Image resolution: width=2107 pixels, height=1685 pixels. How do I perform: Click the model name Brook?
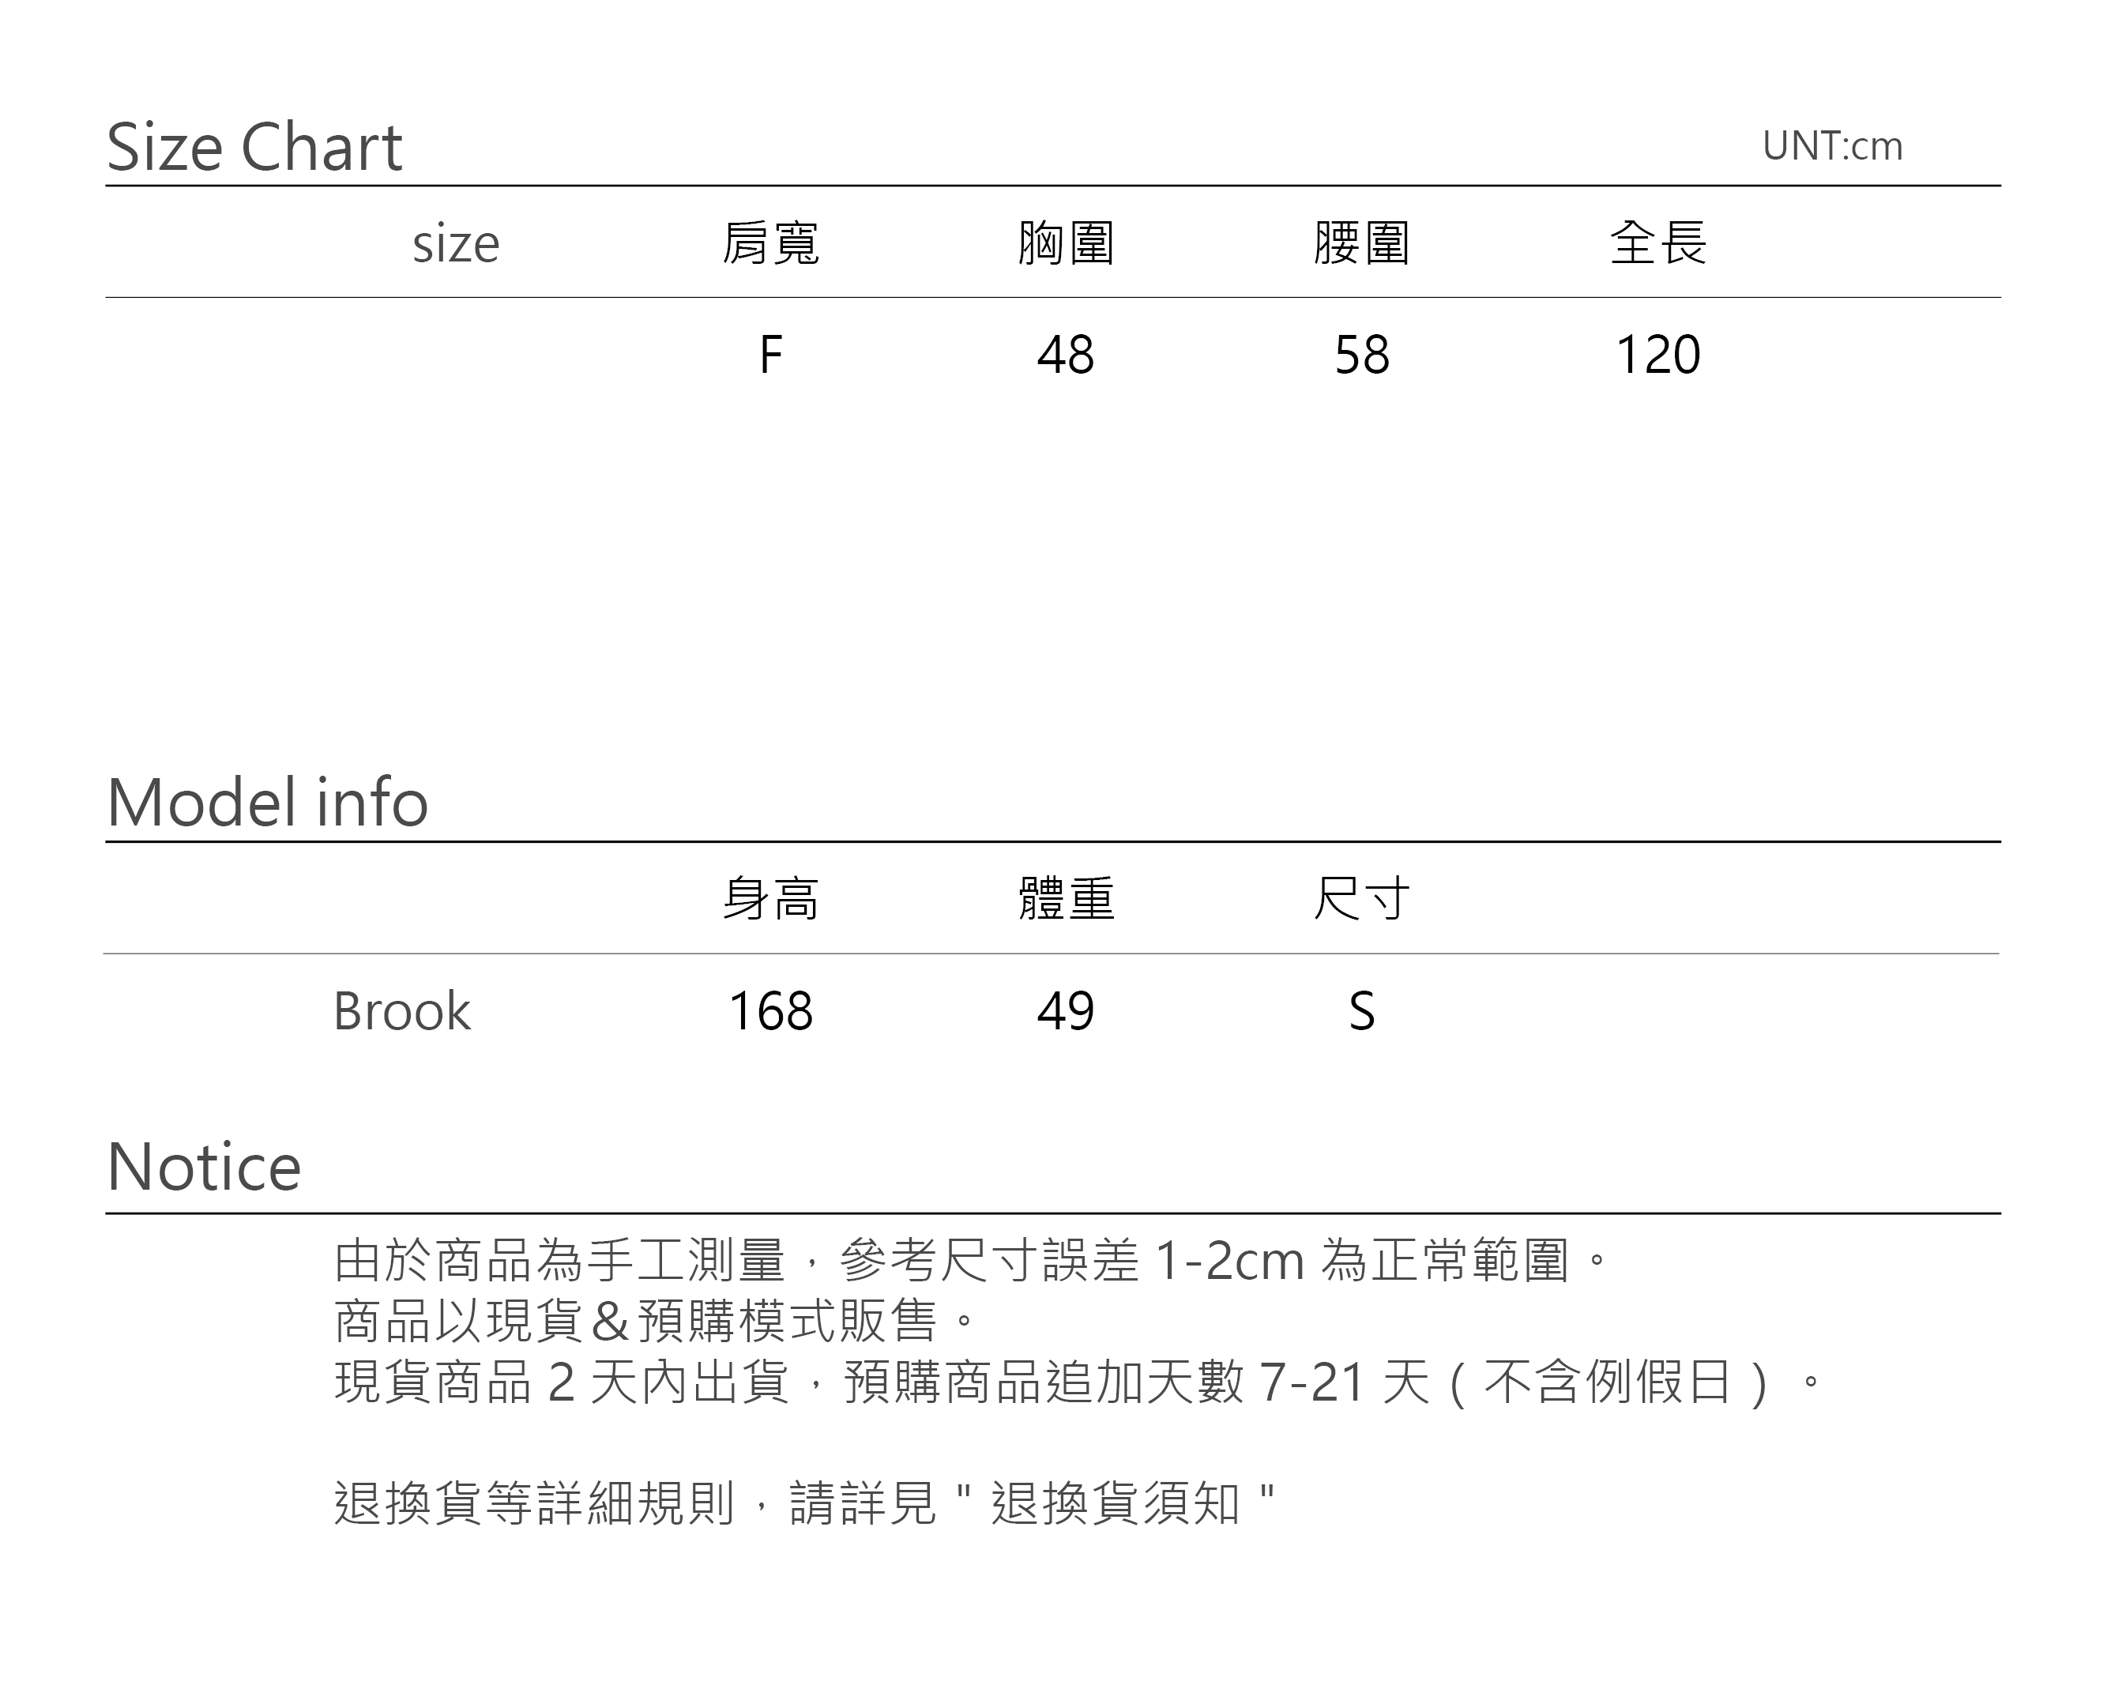click(401, 1010)
